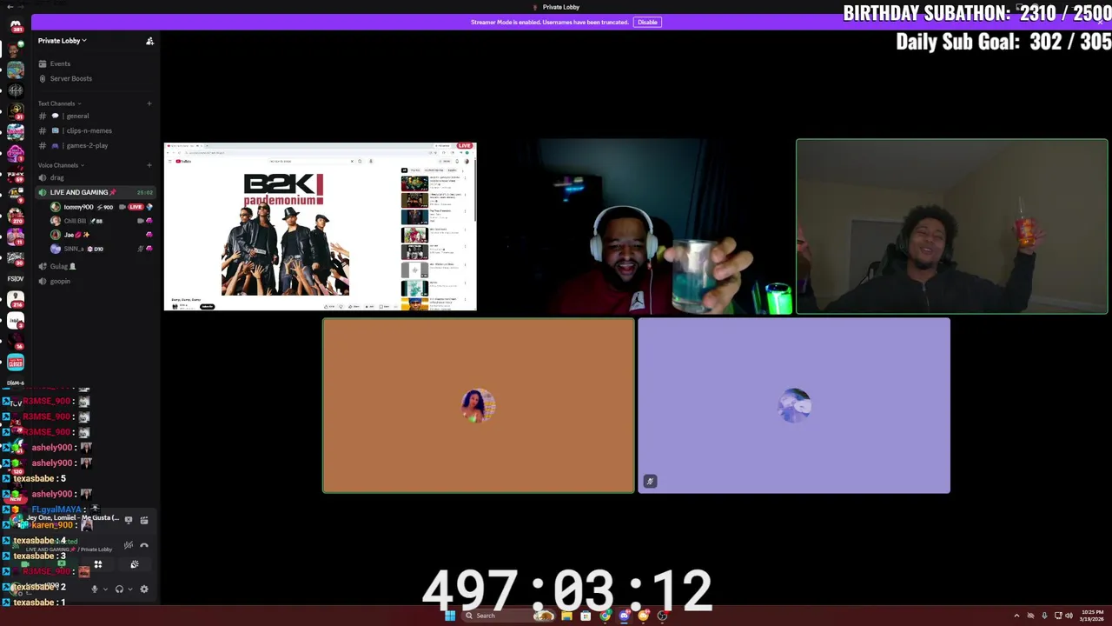The image size is (1112, 626).
Task: Collapse the Text Channels category
Action: pos(58,103)
